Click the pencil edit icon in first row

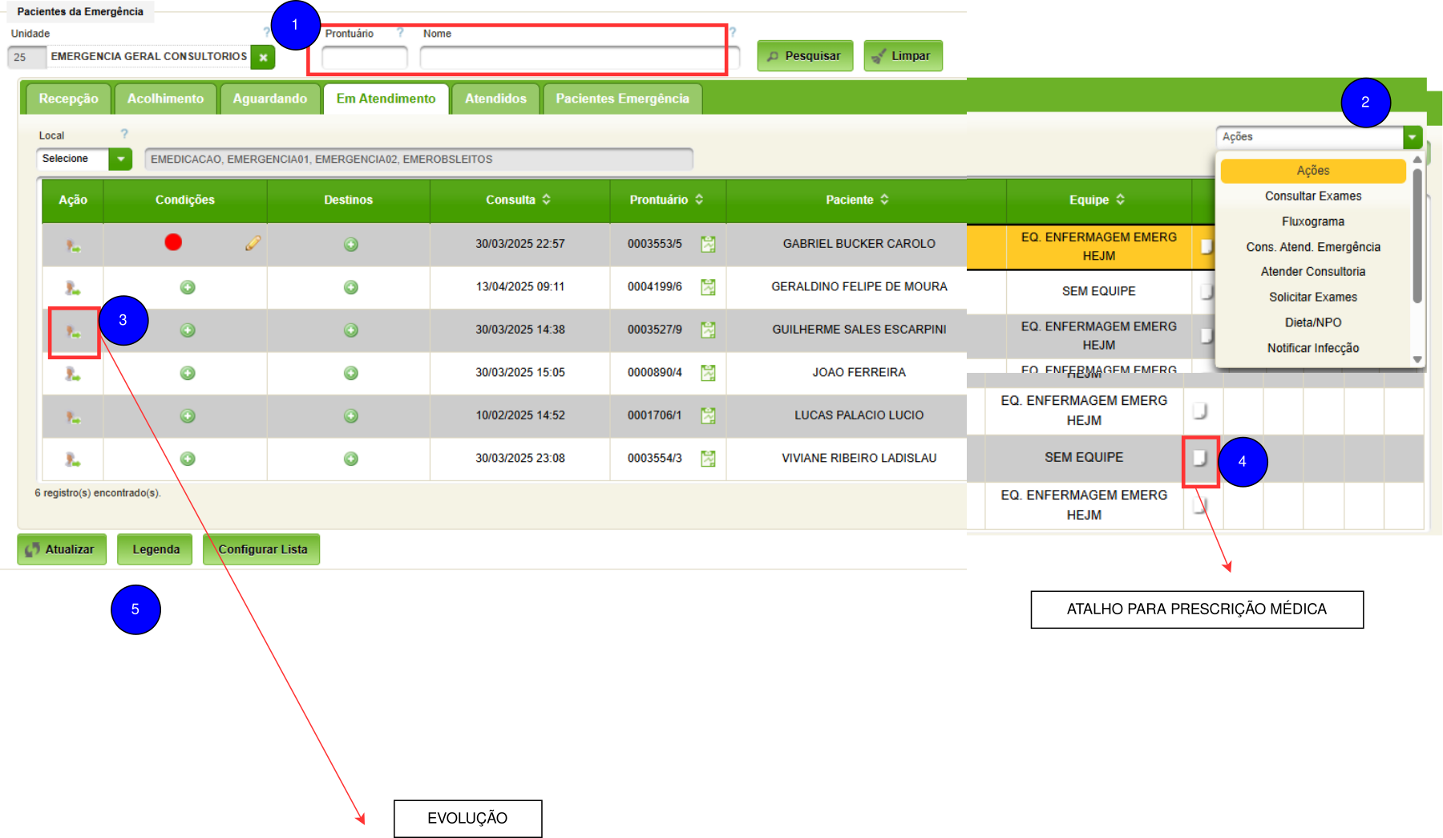click(x=253, y=243)
